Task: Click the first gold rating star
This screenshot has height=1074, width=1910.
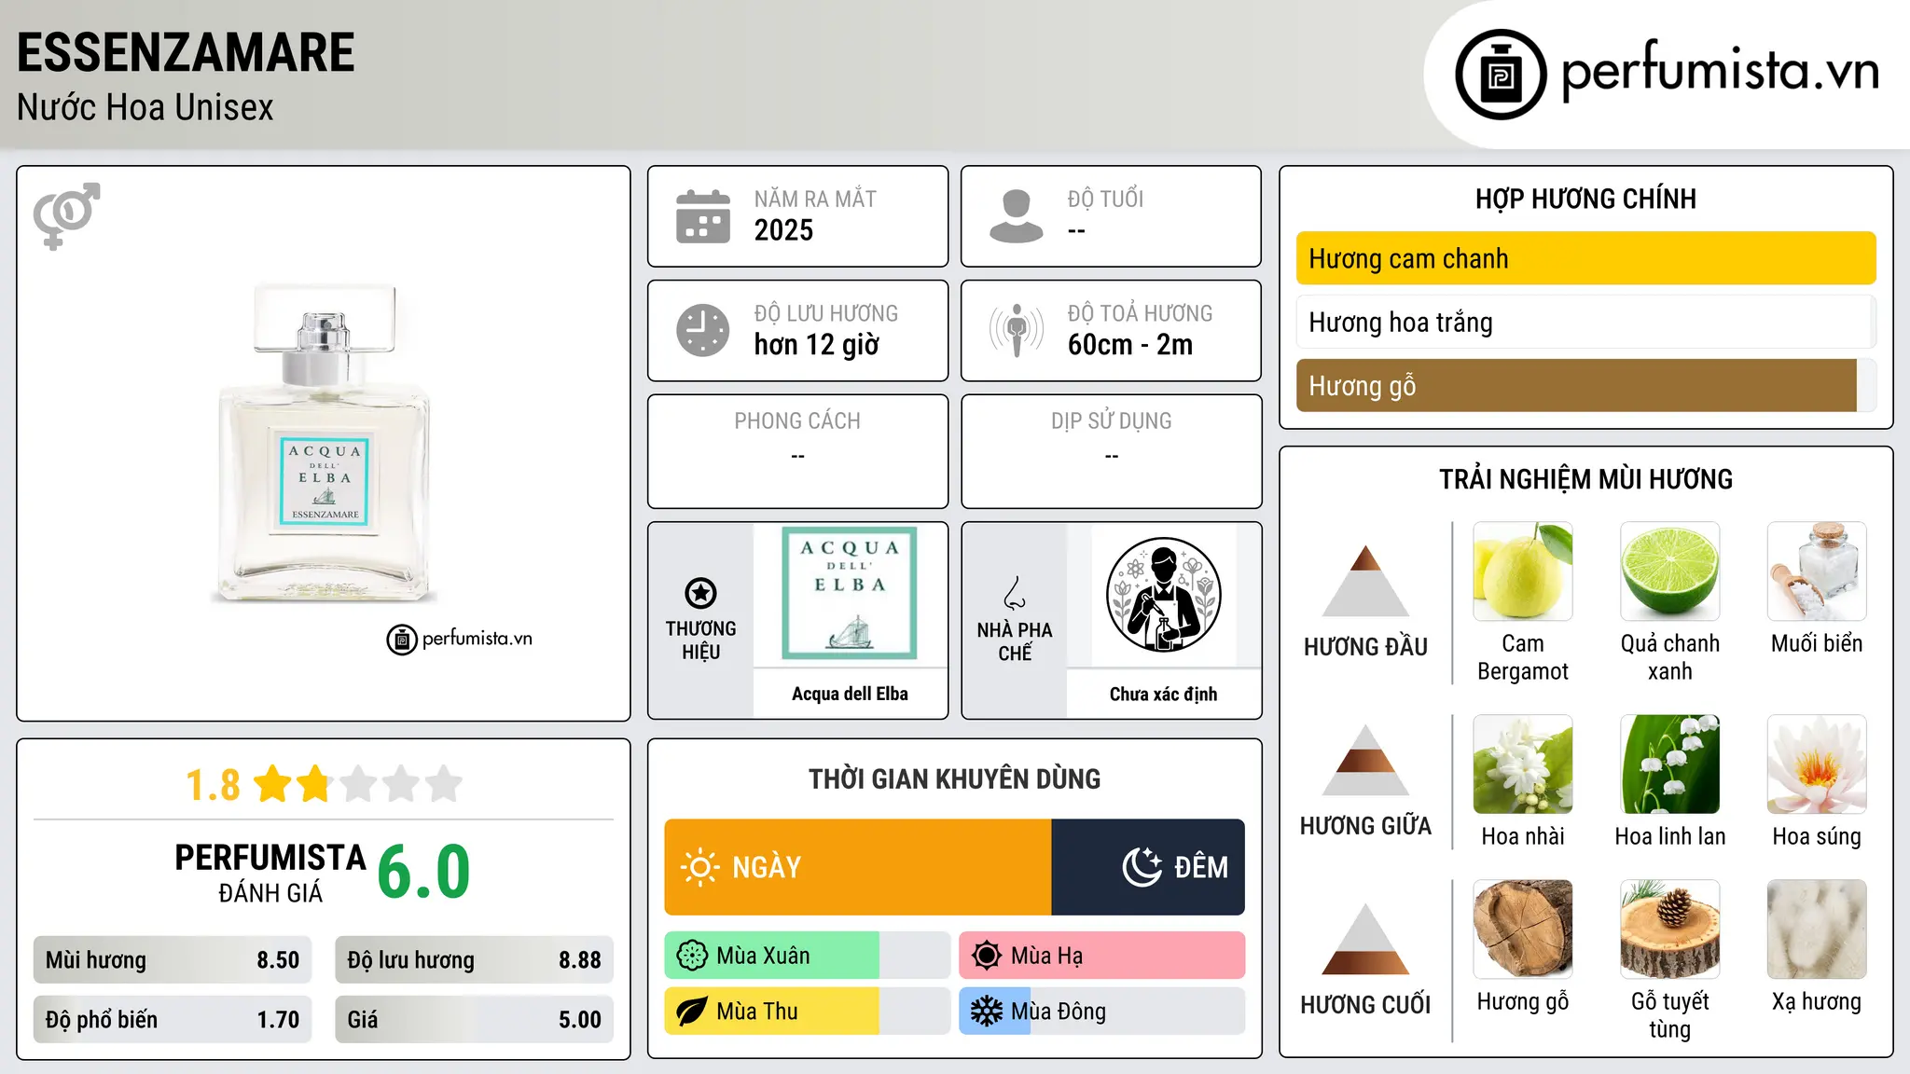Action: coord(272,784)
